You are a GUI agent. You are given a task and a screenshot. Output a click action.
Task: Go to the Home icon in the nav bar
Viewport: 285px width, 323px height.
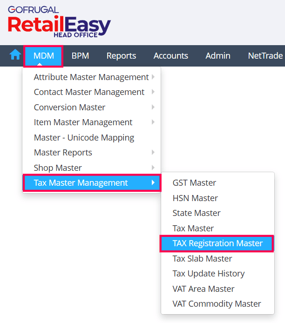pos(15,55)
